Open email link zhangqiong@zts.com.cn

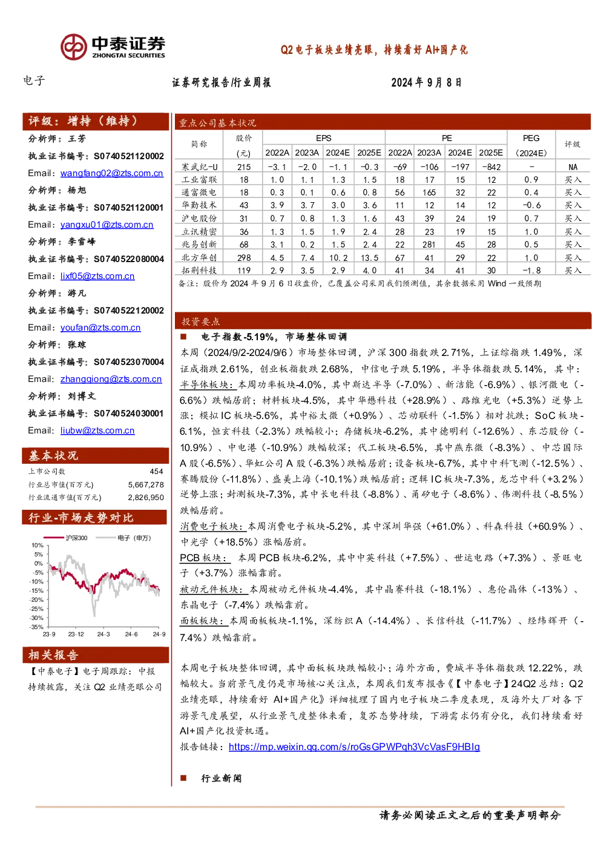111,379
